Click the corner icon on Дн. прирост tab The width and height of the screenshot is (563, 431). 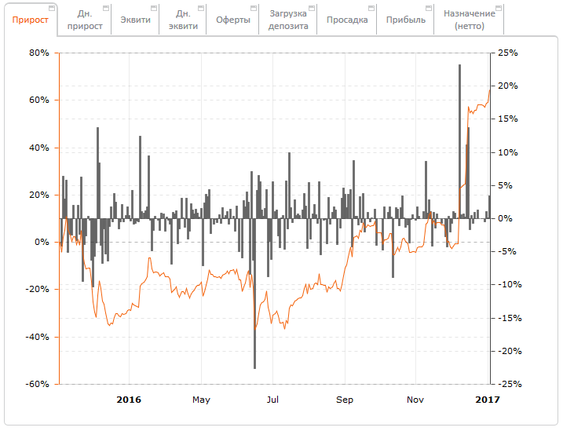(104, 8)
